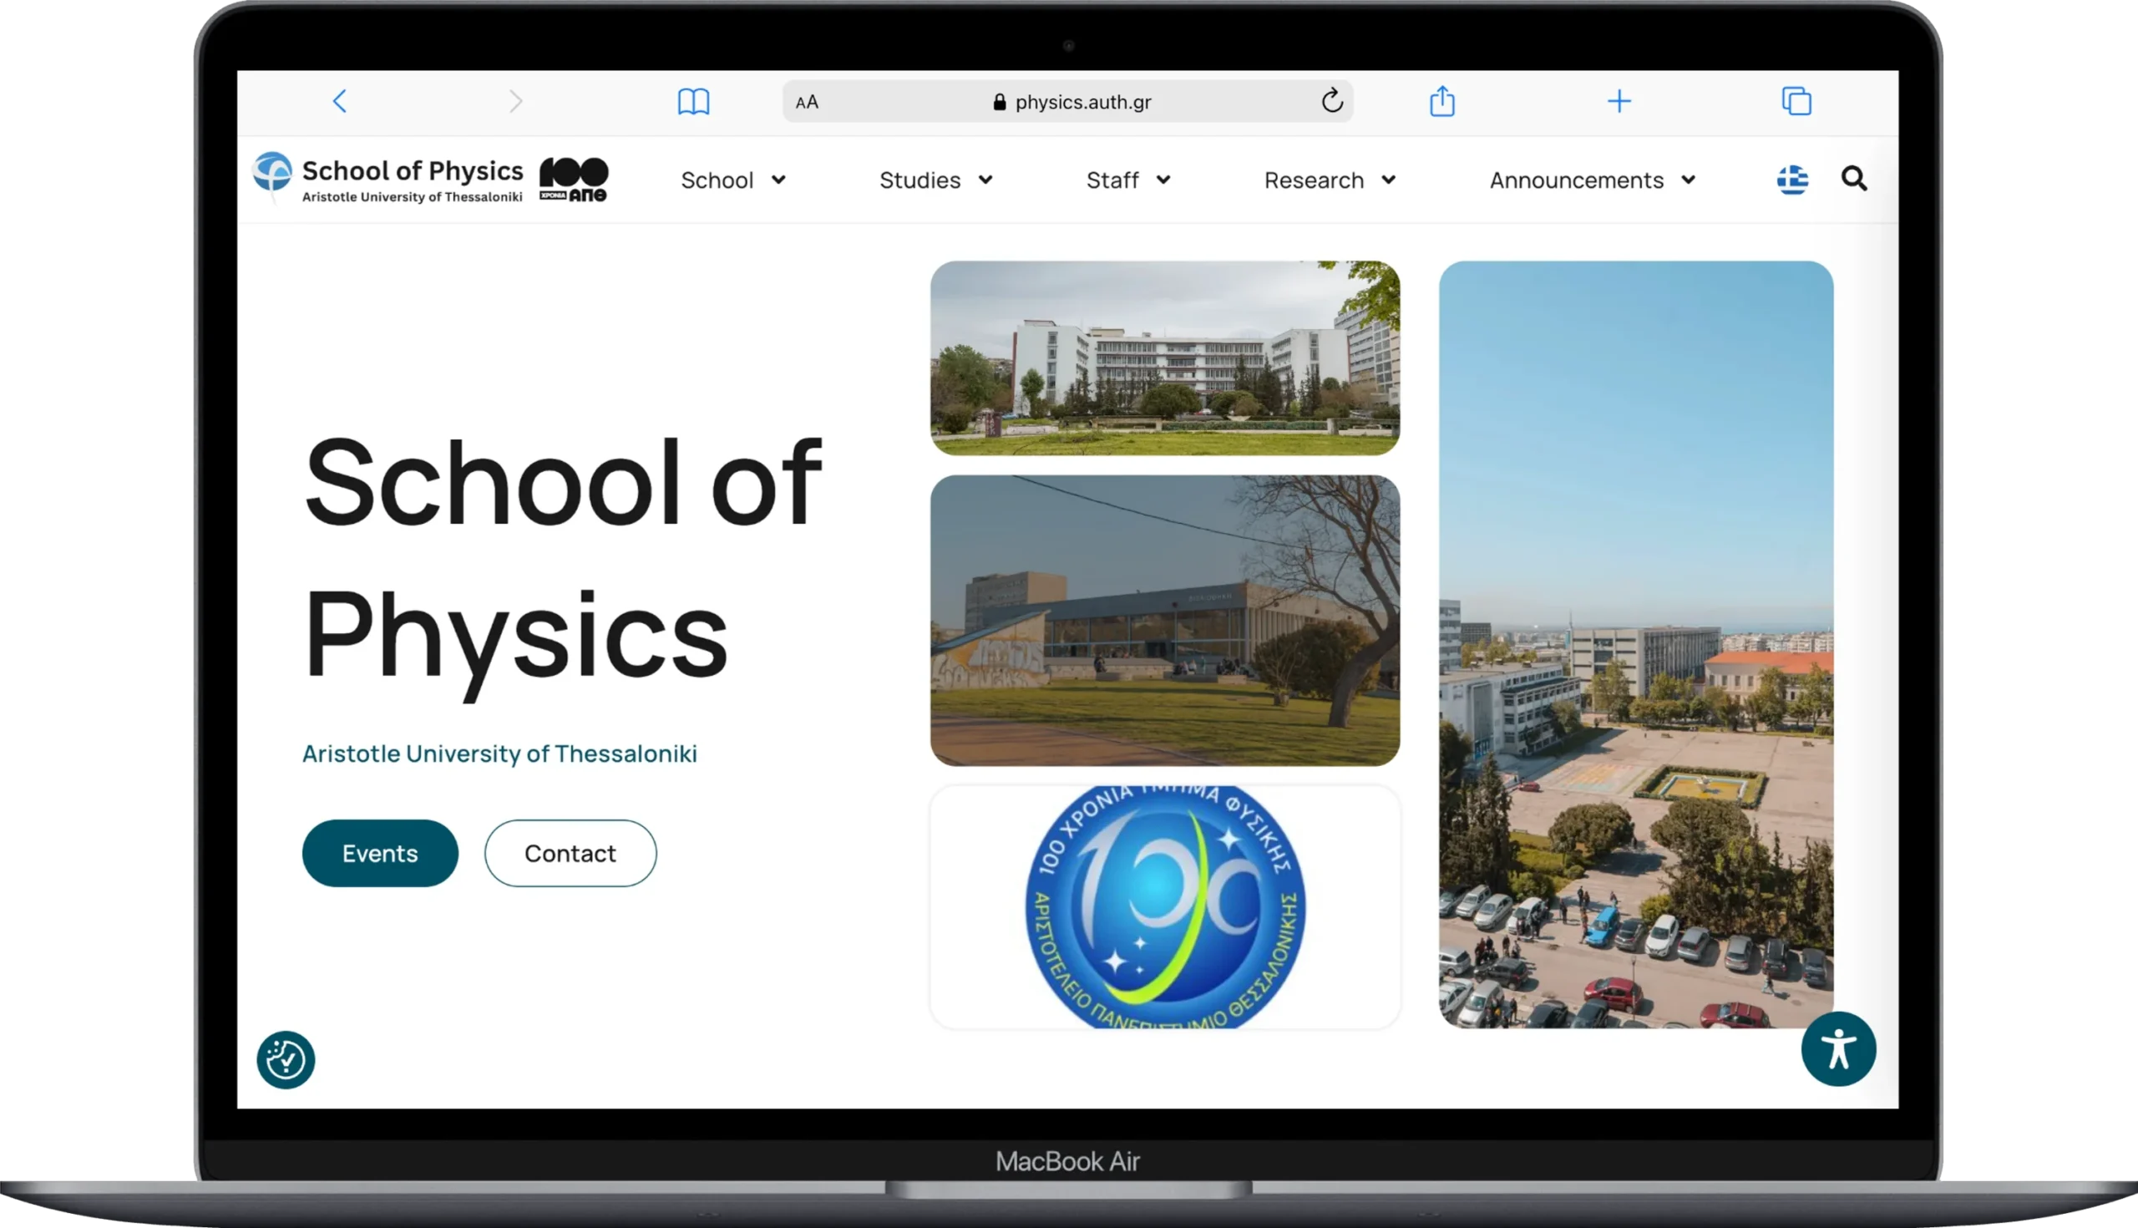Open the School navigation item

pos(717,180)
